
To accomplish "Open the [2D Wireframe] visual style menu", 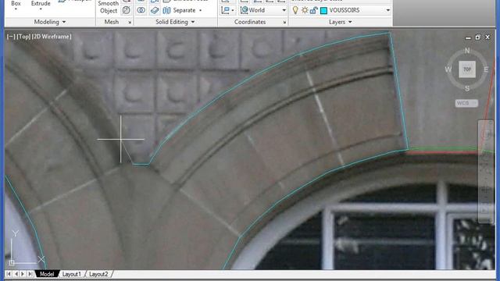I will [x=52, y=37].
